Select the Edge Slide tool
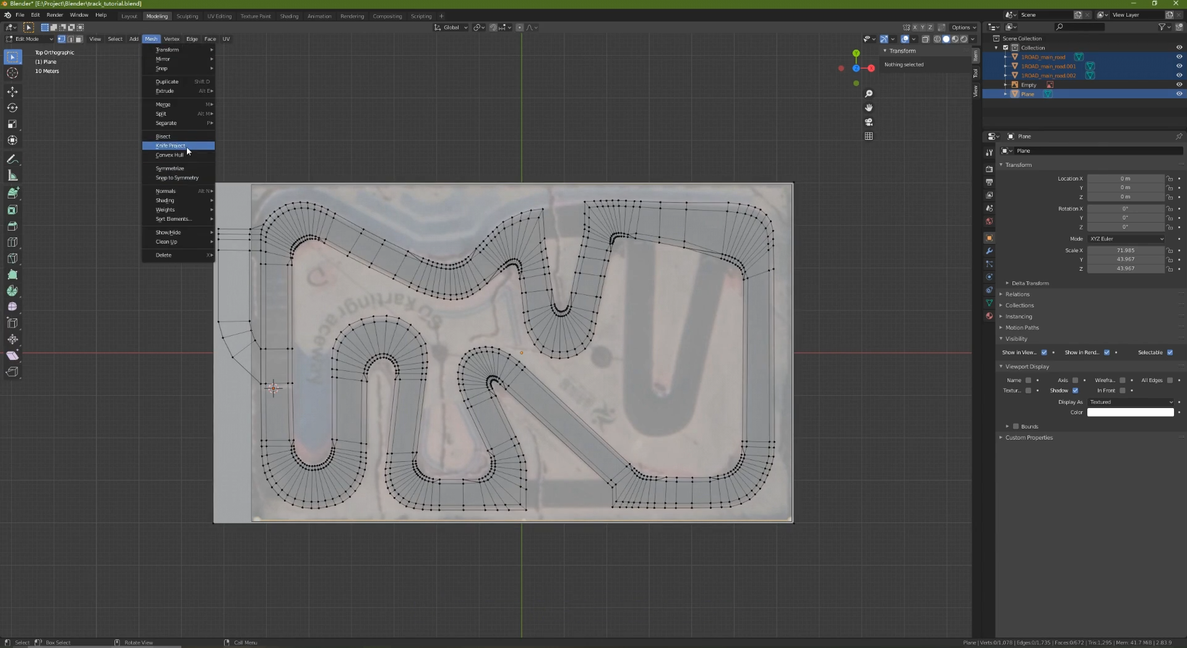 12,323
